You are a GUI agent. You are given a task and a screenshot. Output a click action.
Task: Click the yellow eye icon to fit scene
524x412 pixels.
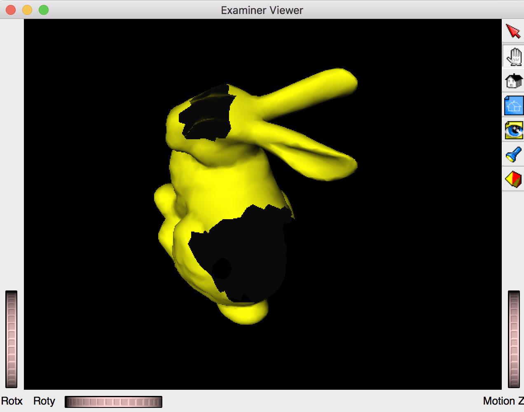513,129
